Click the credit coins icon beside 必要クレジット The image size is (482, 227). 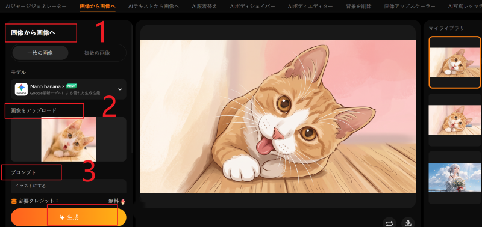click(13, 201)
